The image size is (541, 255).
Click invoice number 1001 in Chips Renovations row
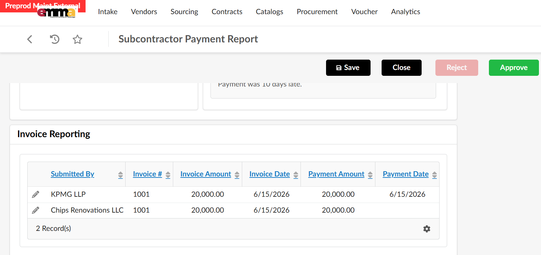pos(141,210)
